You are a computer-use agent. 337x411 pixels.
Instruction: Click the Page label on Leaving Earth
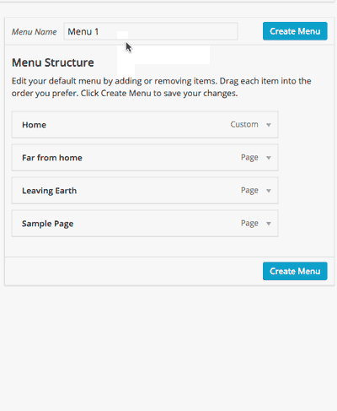[249, 190]
